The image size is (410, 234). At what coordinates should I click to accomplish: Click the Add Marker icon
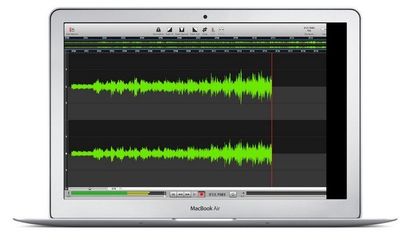[x=72, y=30]
